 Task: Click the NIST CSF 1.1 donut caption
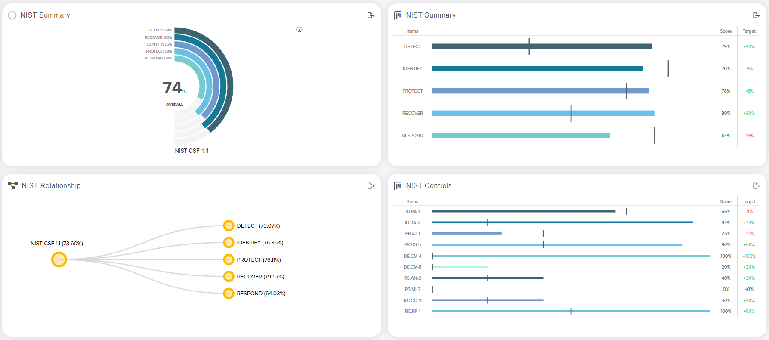coord(191,151)
